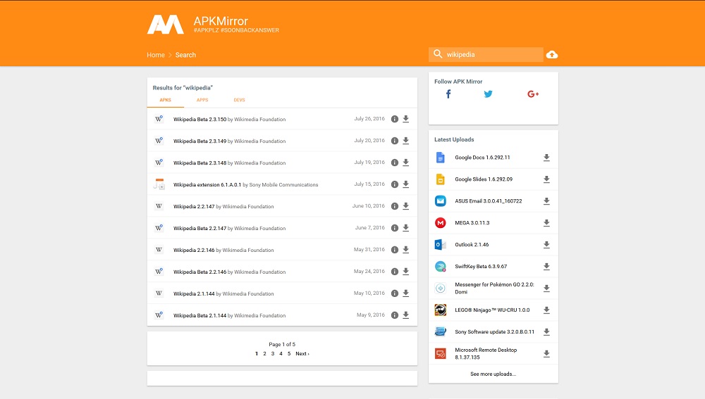705x399 pixels.
Task: Download Wikipedia Beta 2.3.148
Action: pos(405,163)
